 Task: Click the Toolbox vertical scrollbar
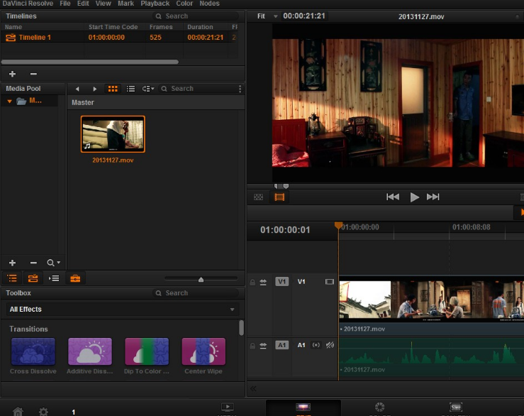241,328
